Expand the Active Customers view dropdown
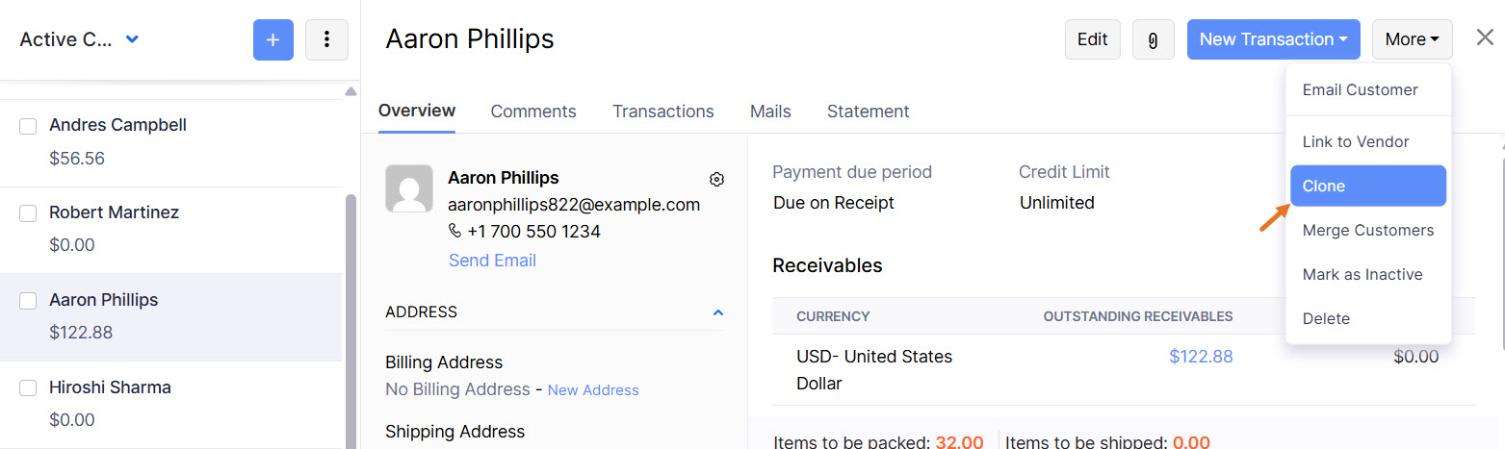Image resolution: width=1505 pixels, height=449 pixels. tap(133, 39)
